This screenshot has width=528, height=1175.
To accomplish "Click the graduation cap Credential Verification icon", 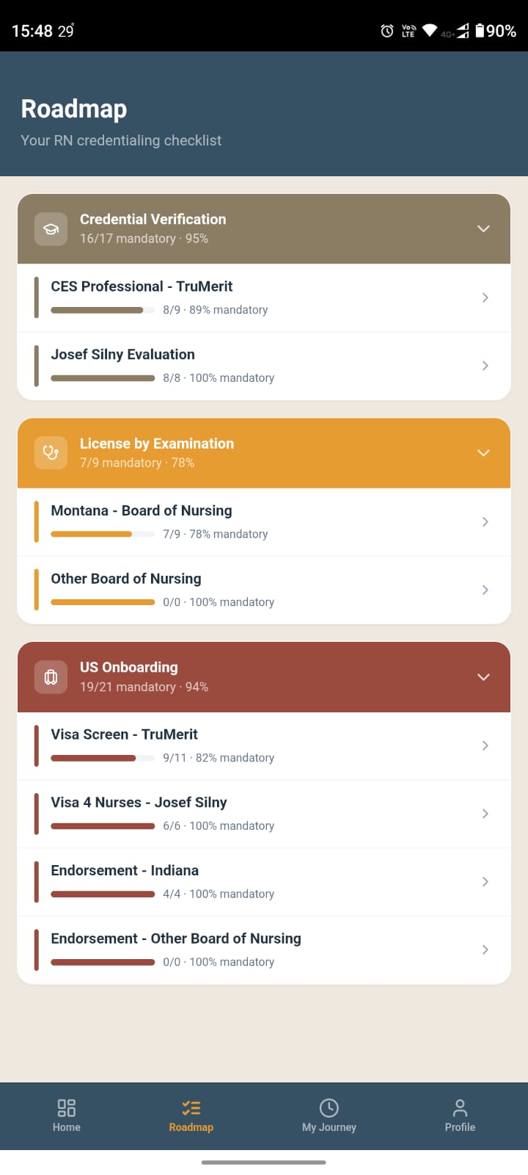I will tap(51, 229).
